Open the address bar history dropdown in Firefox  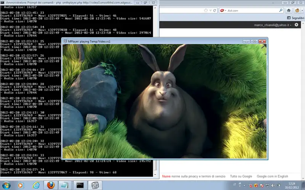click(210, 11)
